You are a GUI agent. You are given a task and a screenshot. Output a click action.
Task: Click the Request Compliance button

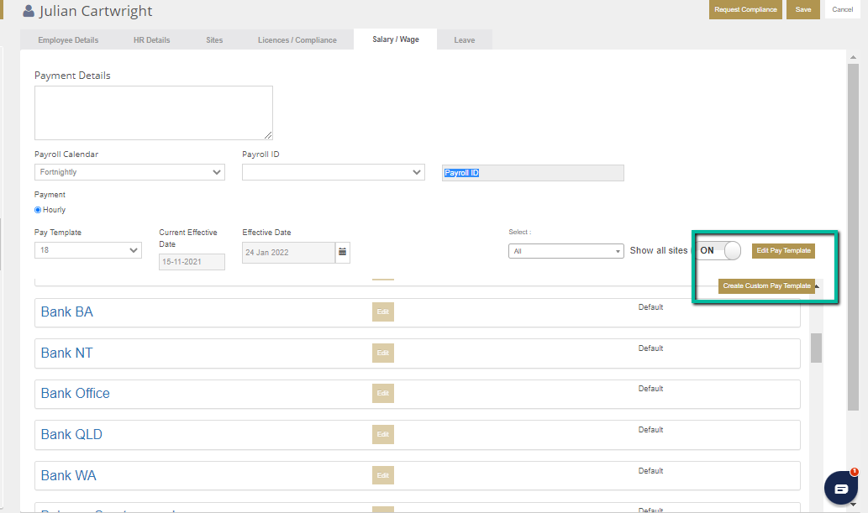[745, 9]
